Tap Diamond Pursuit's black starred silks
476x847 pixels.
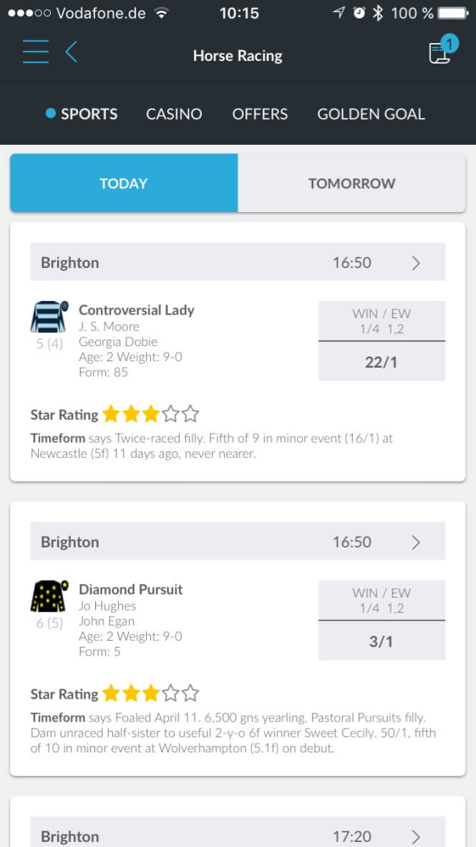coord(49,595)
